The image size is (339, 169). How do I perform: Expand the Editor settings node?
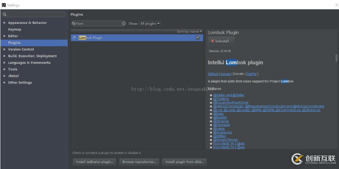click(x=5, y=36)
